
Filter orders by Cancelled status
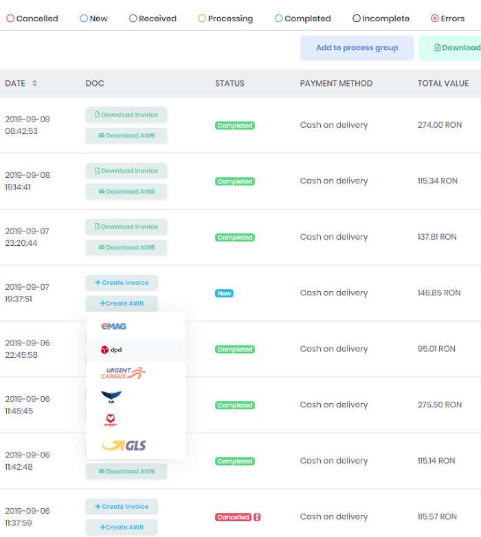tap(32, 19)
